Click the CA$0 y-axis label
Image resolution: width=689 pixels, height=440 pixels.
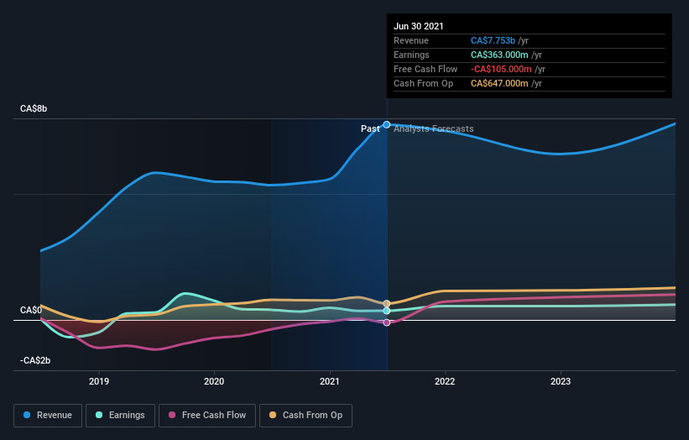pos(31,311)
